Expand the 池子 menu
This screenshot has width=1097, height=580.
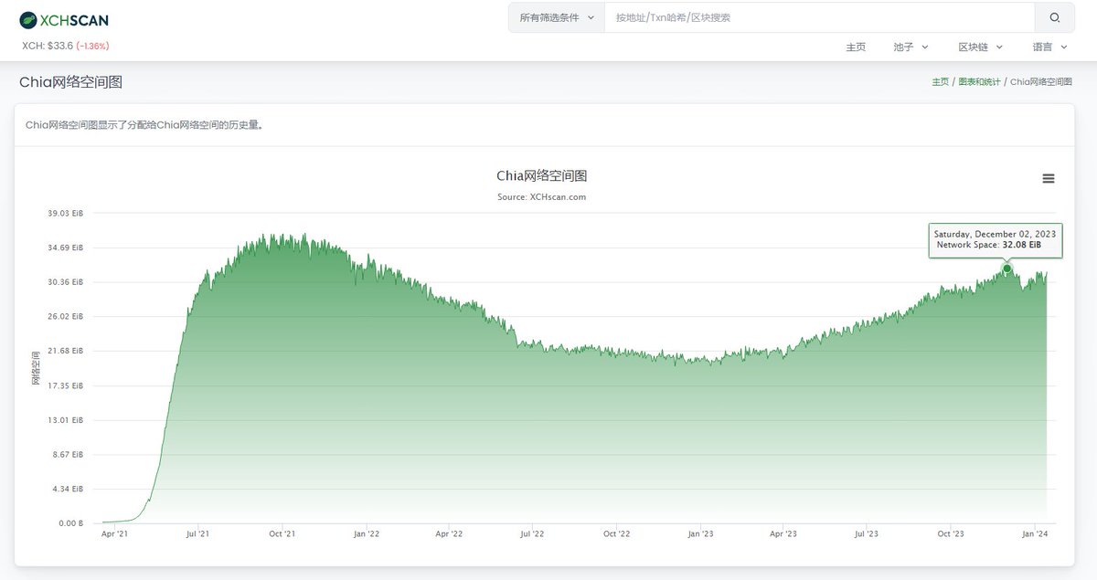[911, 47]
